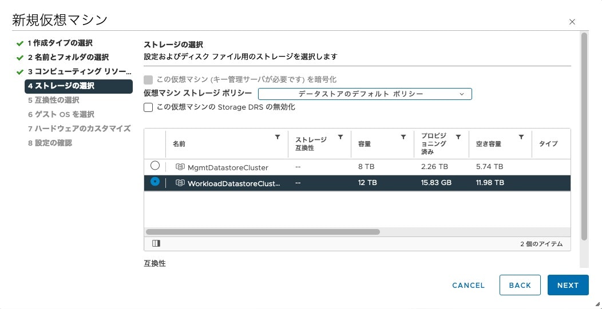Go to step 2 名前とフォルダの選択
The width and height of the screenshot is (602, 309).
(68, 58)
